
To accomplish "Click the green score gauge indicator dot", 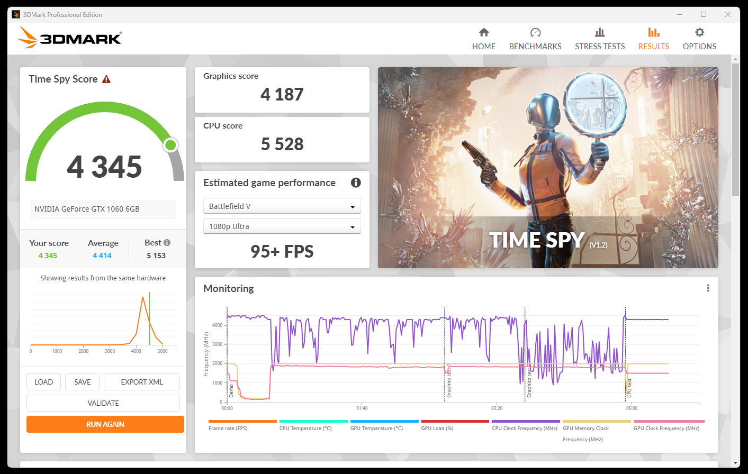I will [x=170, y=145].
